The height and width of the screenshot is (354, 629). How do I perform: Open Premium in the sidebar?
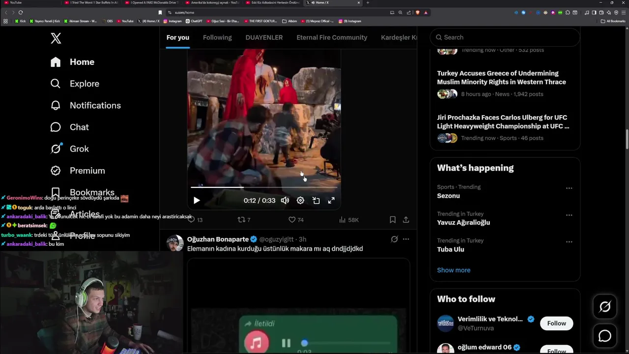(78, 171)
